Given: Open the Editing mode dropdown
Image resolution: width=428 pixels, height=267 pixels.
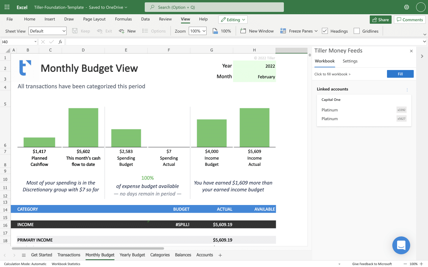Looking at the screenshot, I should pos(233,20).
